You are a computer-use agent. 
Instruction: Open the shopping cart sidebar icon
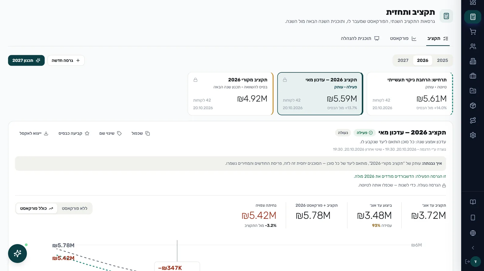(473, 31)
